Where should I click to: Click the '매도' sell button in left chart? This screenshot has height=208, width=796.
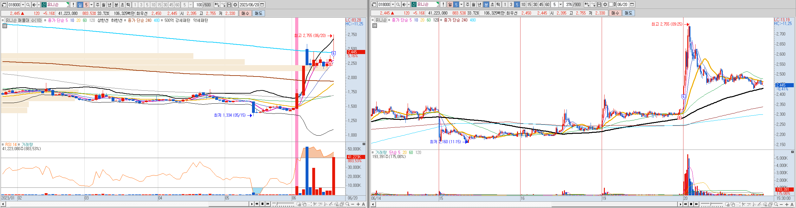pyautogui.click(x=258, y=13)
